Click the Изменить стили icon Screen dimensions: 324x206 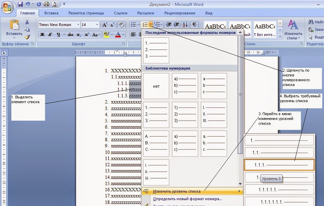click(293, 25)
